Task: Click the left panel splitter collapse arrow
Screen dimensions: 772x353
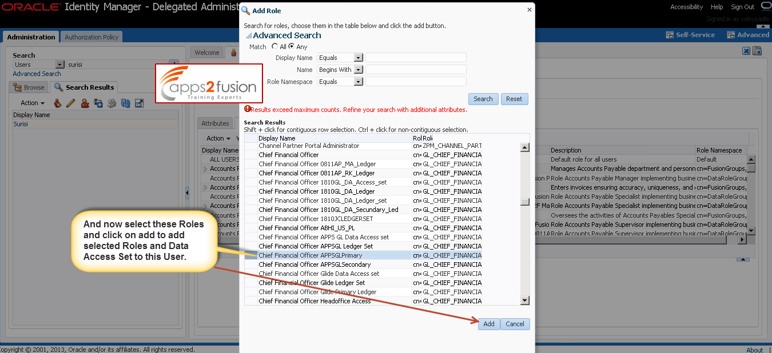Action: pyautogui.click(x=187, y=194)
